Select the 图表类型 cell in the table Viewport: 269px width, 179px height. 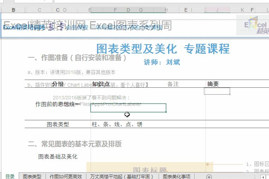pos(58,124)
